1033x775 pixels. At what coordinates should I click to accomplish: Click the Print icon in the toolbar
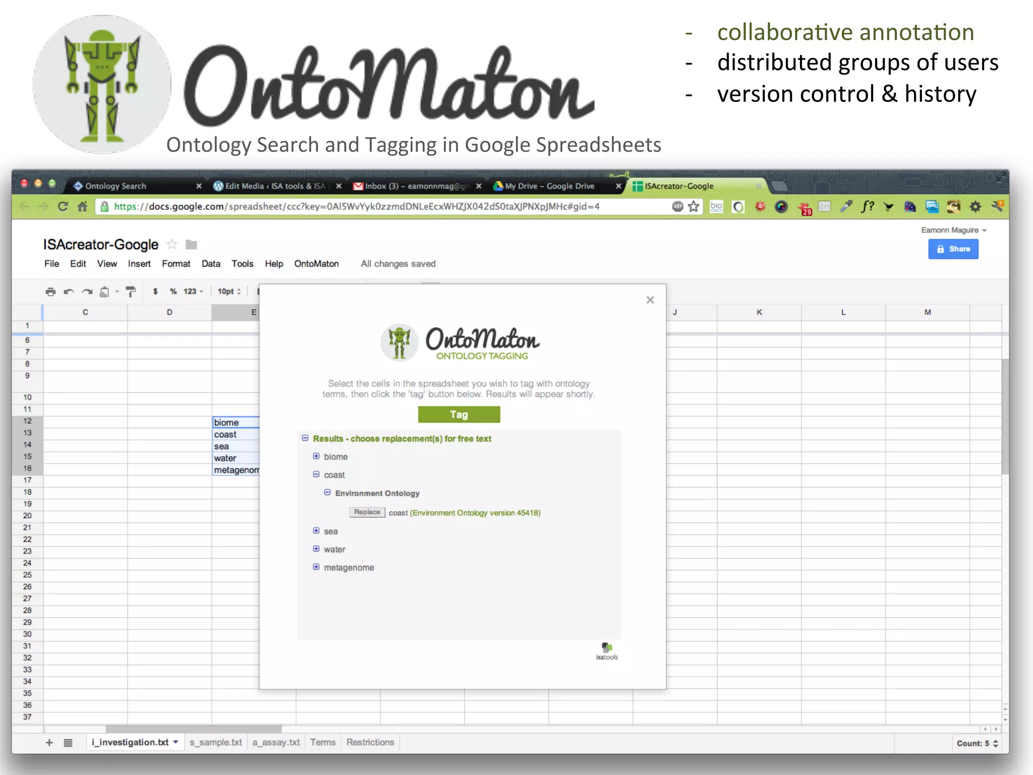click(50, 292)
